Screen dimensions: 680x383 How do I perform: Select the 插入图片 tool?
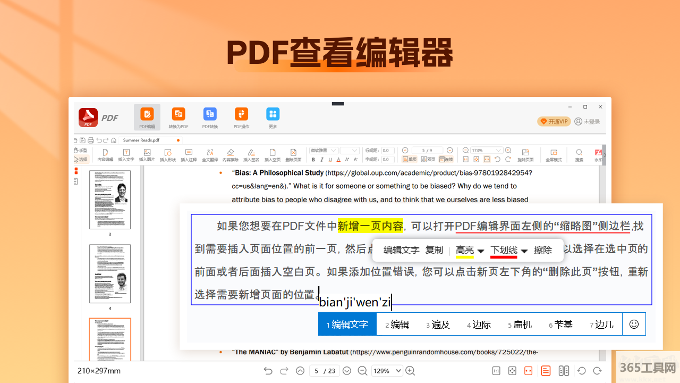click(x=147, y=155)
